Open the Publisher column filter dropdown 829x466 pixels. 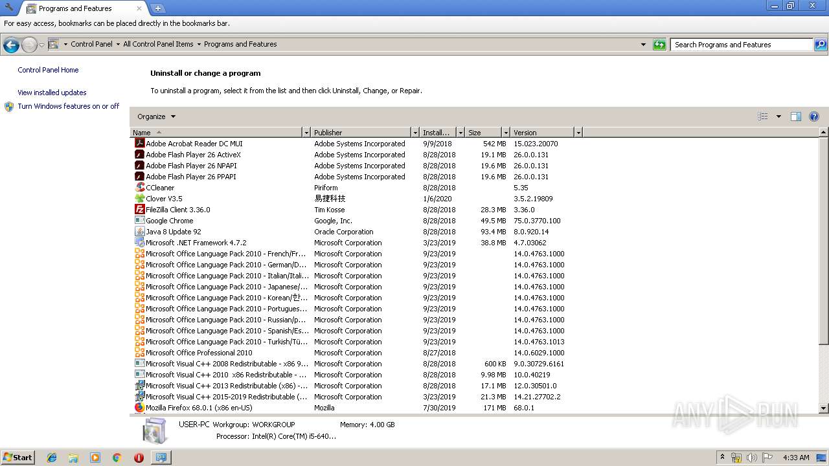[x=415, y=133]
